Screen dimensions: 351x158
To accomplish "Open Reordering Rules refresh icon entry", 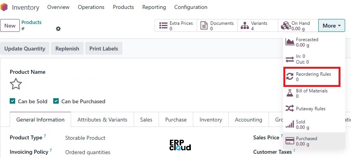I will tap(290, 76).
